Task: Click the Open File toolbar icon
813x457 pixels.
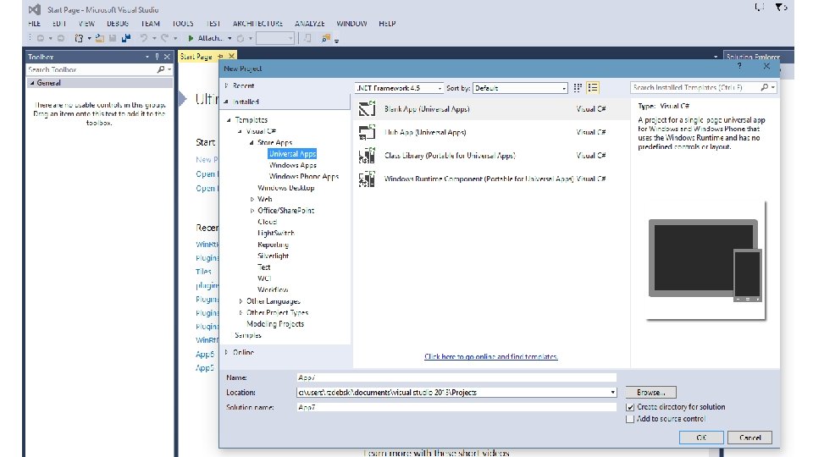Action: (x=100, y=38)
